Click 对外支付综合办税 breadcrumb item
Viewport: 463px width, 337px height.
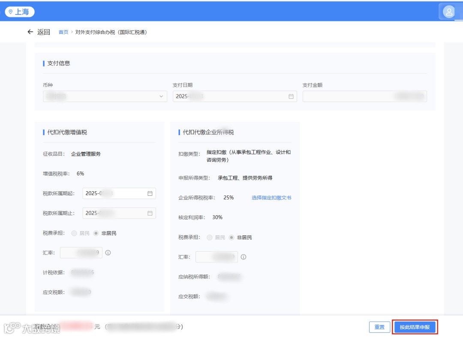(111, 32)
